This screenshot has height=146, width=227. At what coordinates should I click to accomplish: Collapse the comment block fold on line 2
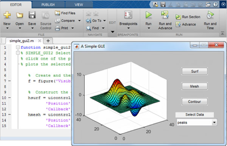tap(18, 53)
